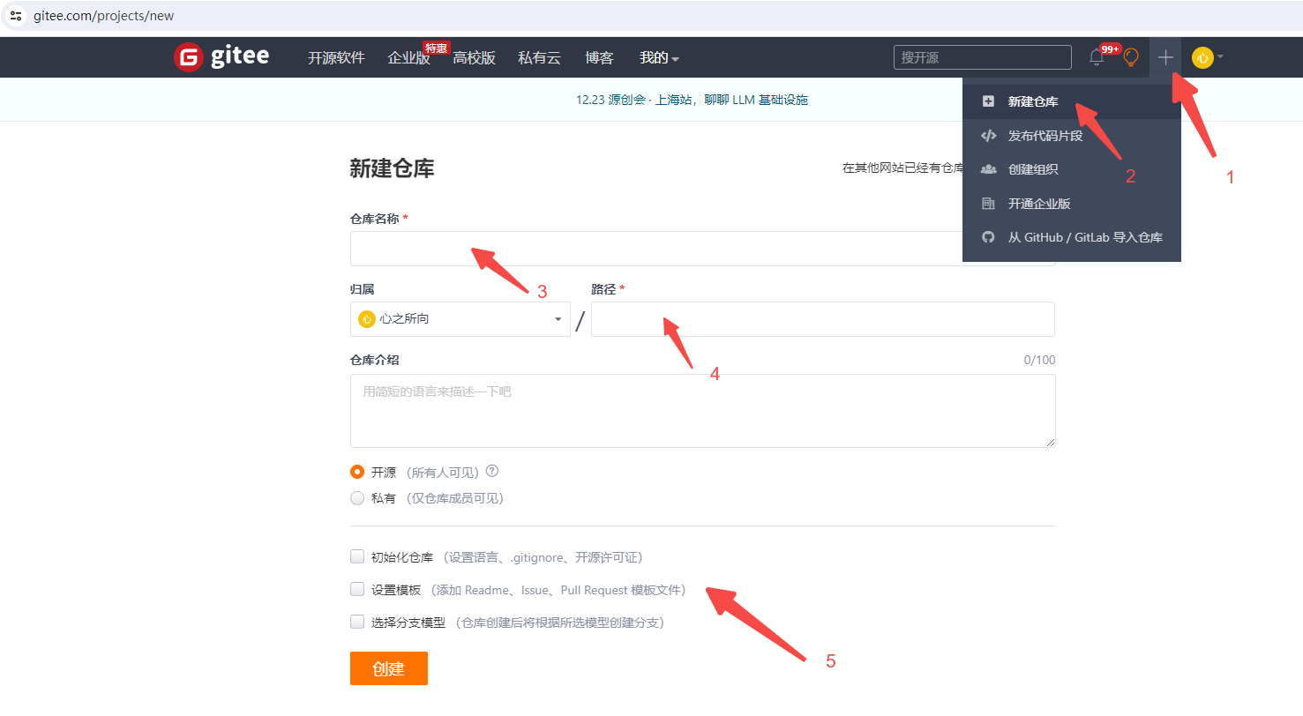The image size is (1303, 716).
Task: Open 开源软件 in the navbar
Action: [336, 58]
